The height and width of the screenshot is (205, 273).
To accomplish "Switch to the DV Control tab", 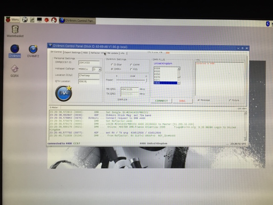I will [56, 52].
